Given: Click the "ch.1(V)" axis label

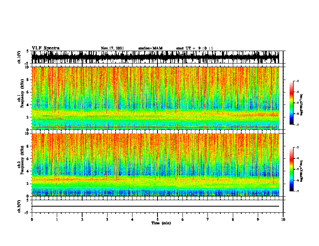Looking at the screenshot, I should 19,57.
